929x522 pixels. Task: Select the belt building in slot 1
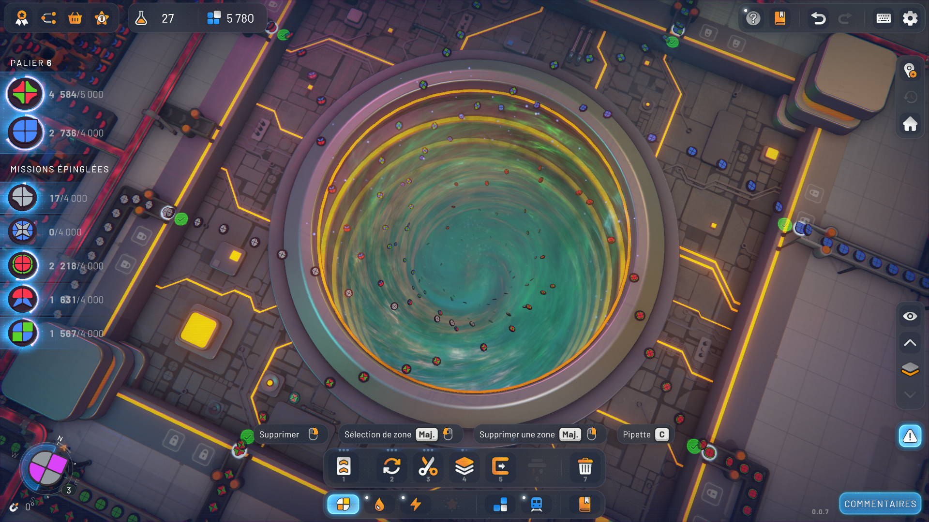coord(344,466)
